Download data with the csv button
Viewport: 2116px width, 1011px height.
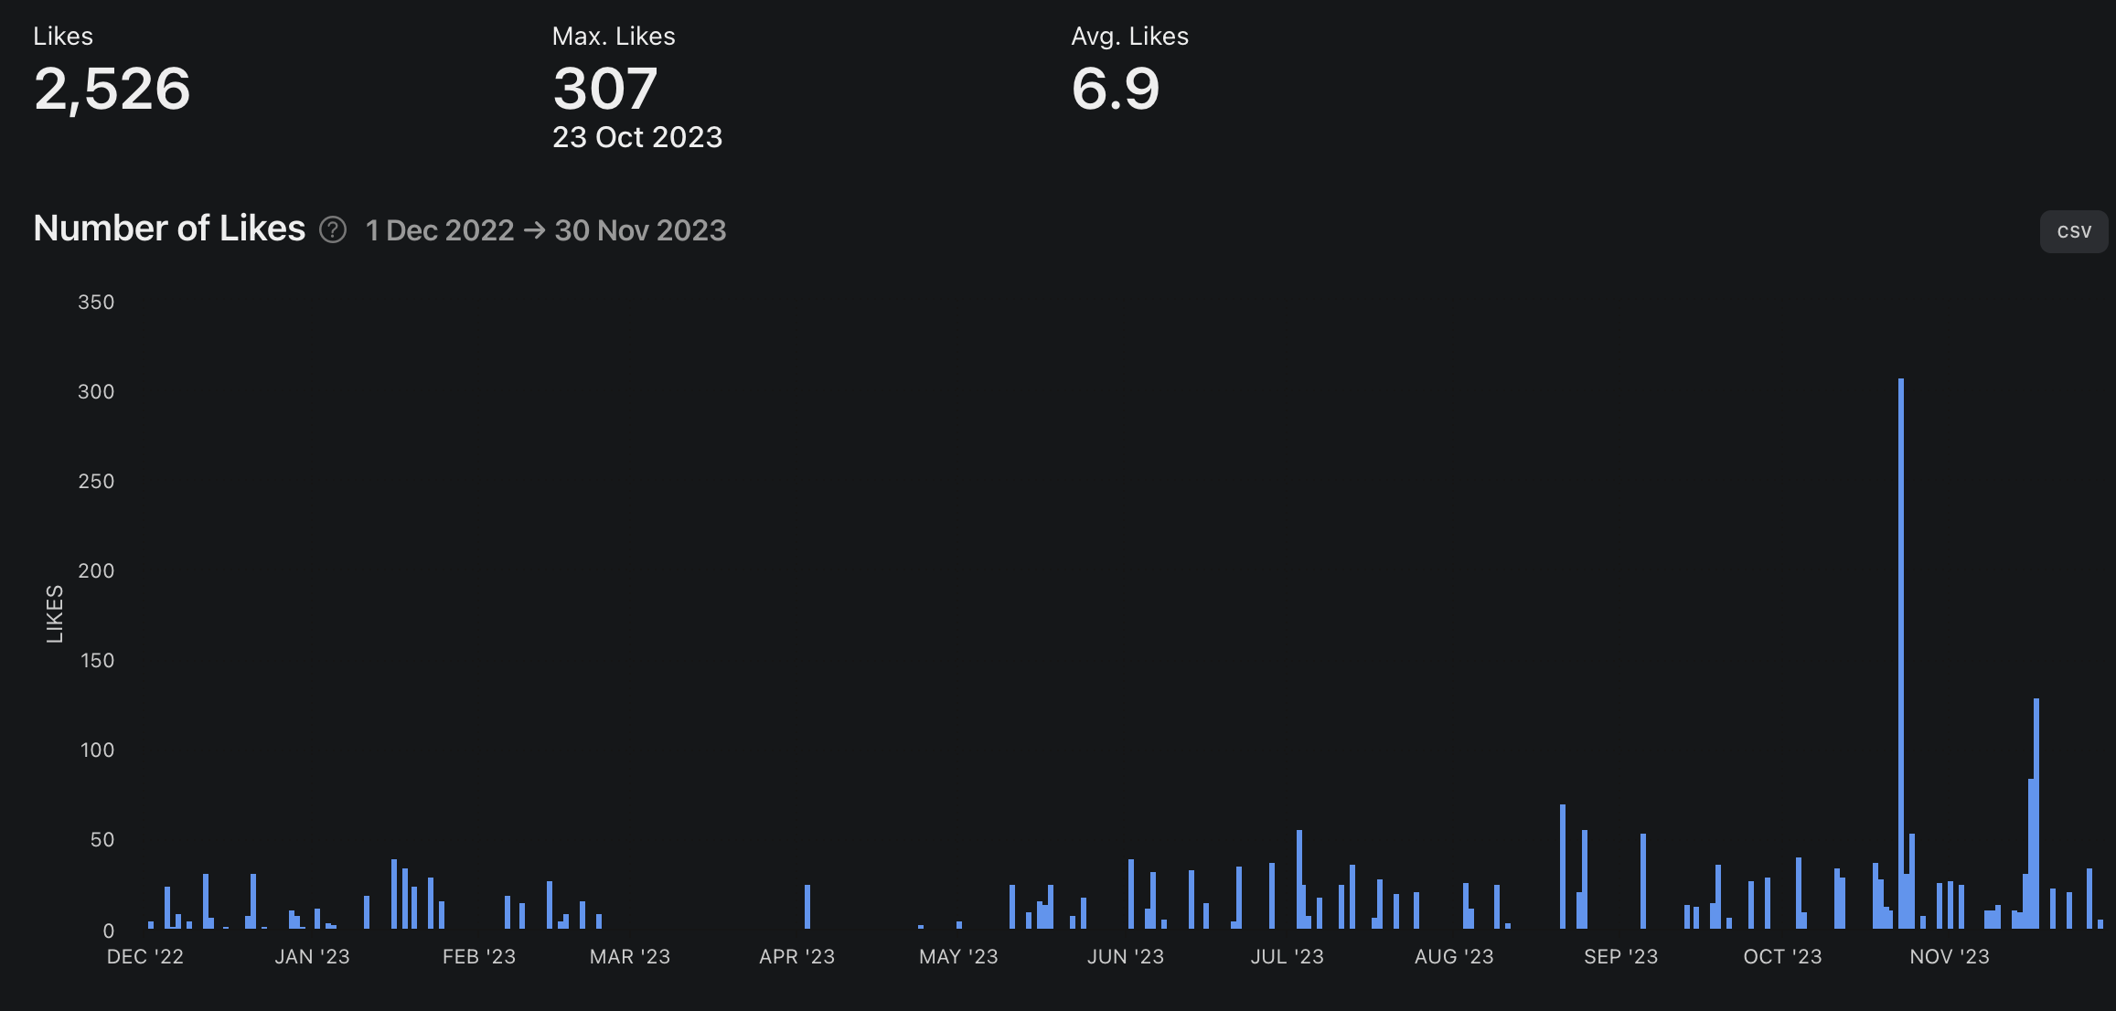(x=2073, y=231)
